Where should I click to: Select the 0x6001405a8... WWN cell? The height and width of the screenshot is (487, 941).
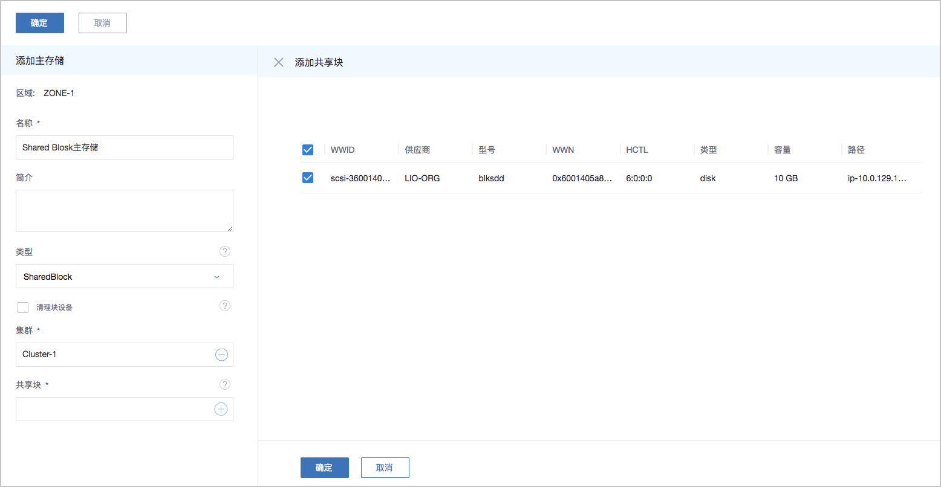[582, 178]
